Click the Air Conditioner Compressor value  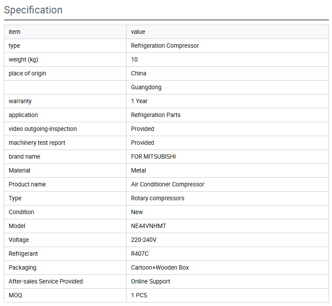point(167,184)
